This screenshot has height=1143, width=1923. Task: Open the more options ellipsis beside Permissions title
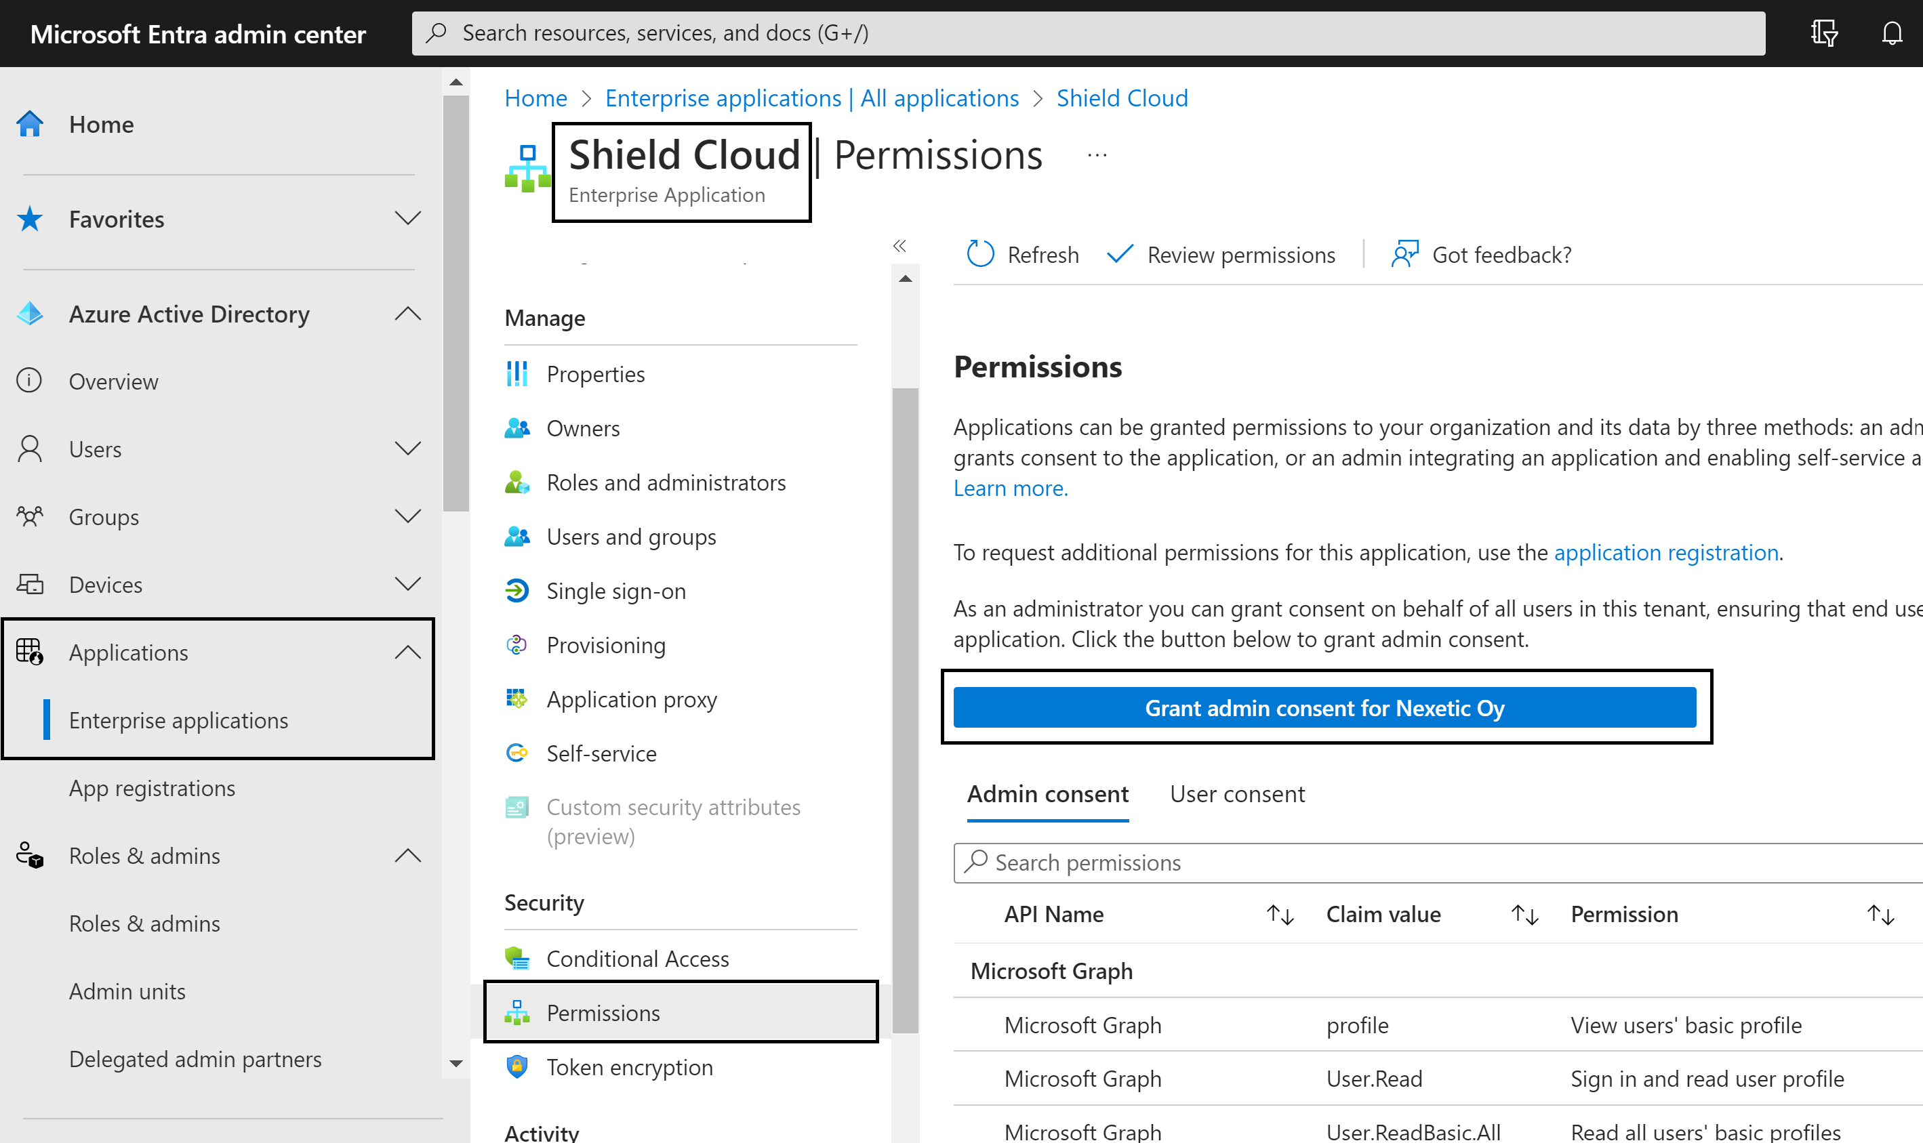coord(1097,156)
